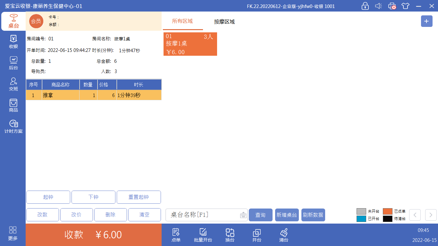Open the 后台 backend section
The height and width of the screenshot is (246, 438).
pos(13,63)
